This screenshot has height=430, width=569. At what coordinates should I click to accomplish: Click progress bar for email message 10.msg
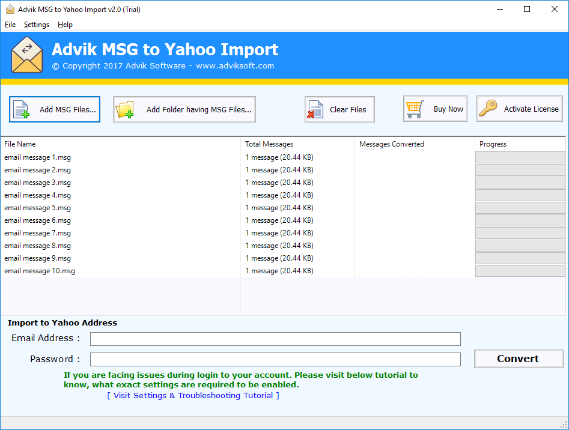point(520,271)
